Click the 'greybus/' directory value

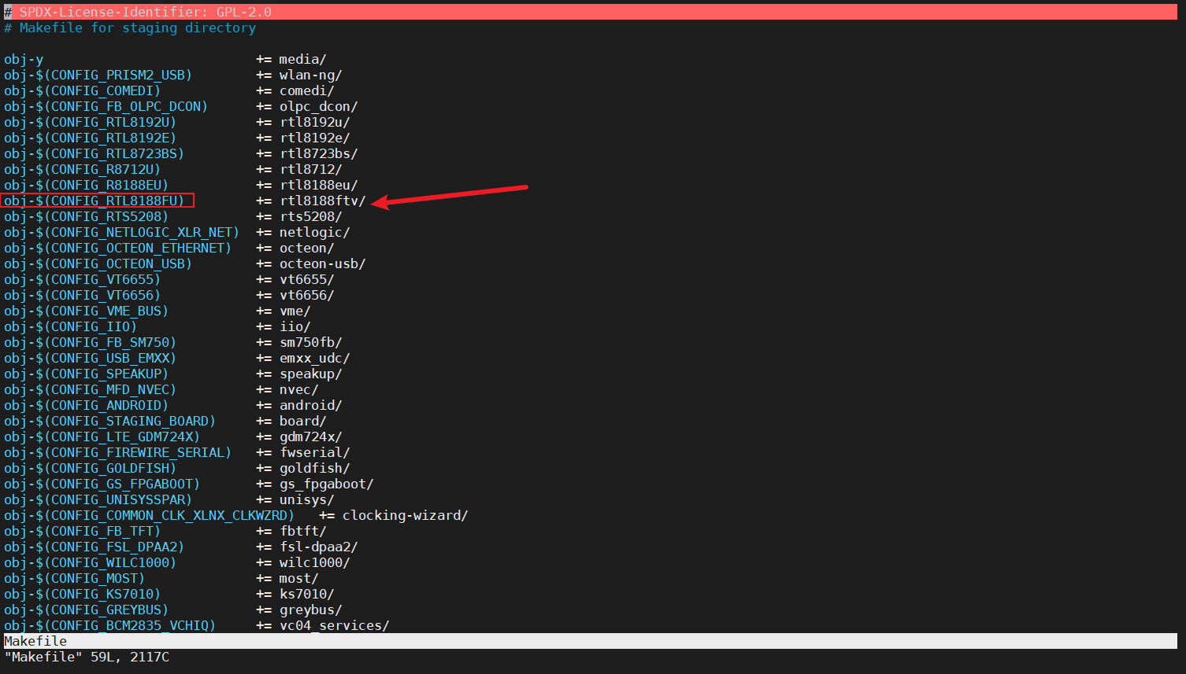pos(310,610)
